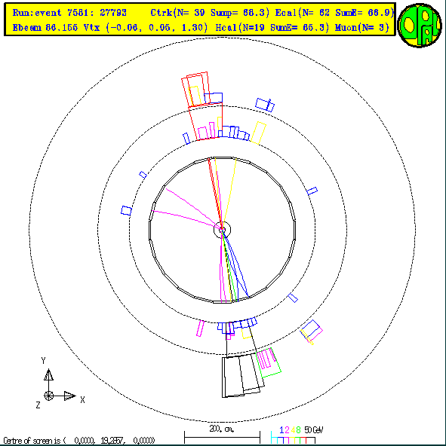The height and width of the screenshot is (446, 446).
Task: Click the Ctrk(N= 39 Sump= 68.3) readout
Action: coord(210,13)
